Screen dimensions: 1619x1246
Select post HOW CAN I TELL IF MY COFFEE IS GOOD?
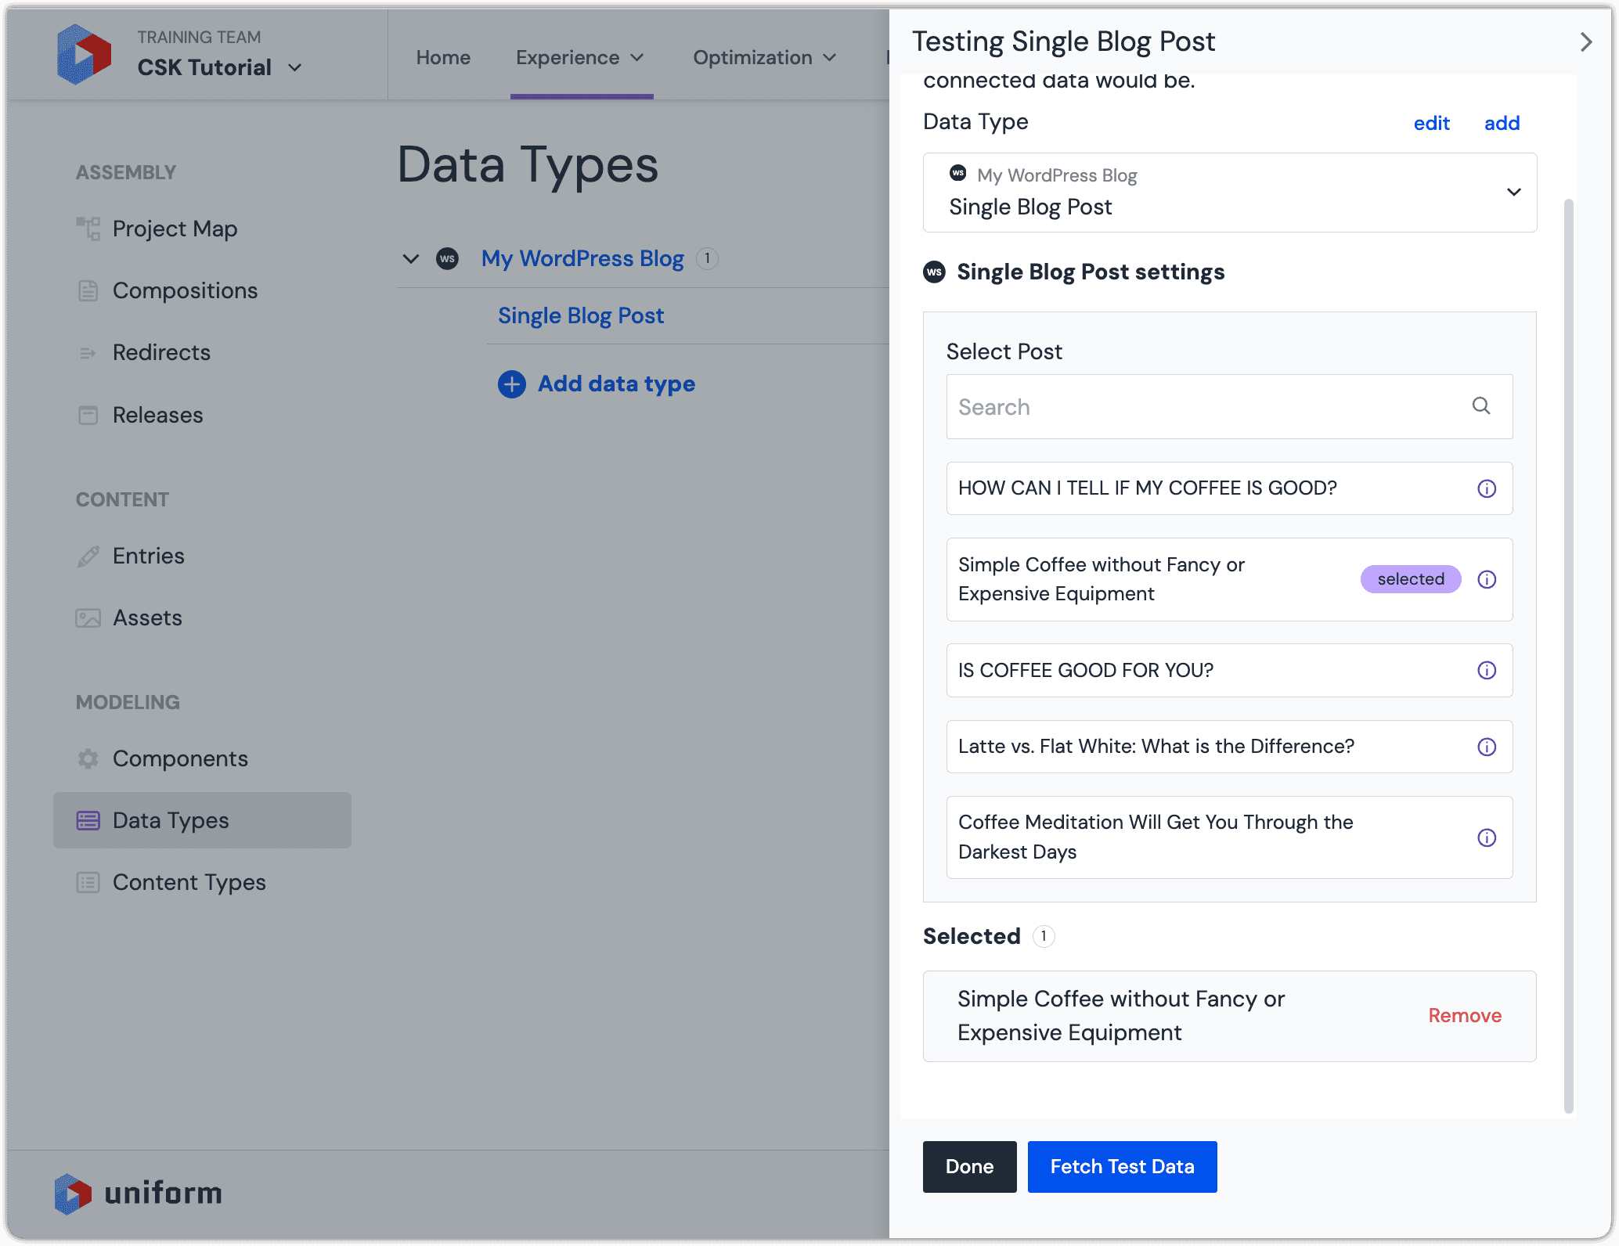(x=1229, y=488)
